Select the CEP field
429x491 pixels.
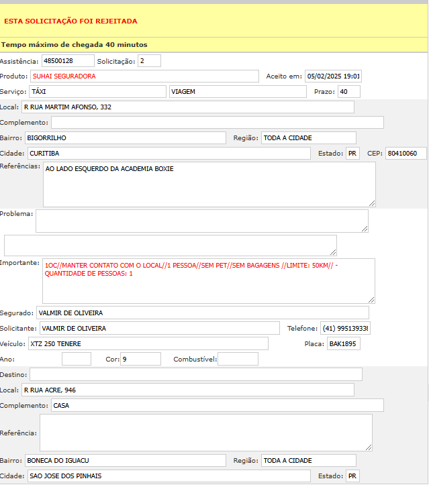pyautogui.click(x=406, y=153)
